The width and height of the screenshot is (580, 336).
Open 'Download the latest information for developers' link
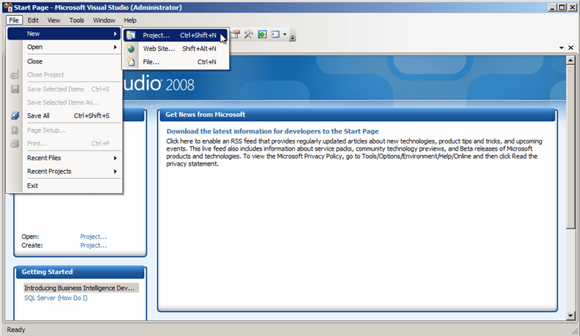272,131
